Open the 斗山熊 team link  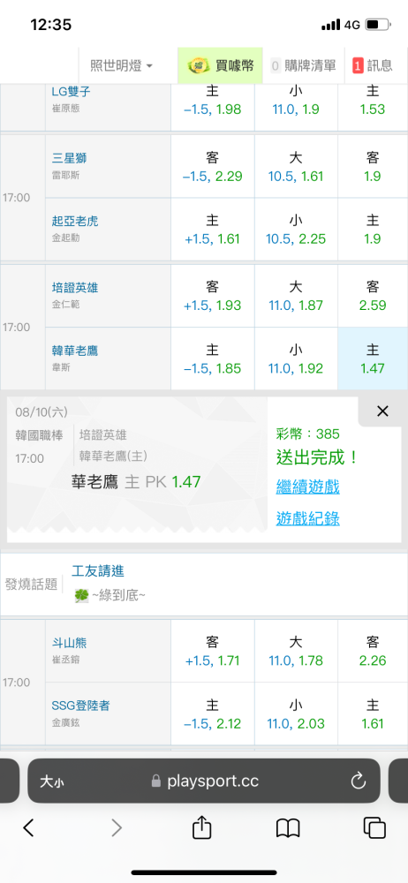click(69, 643)
